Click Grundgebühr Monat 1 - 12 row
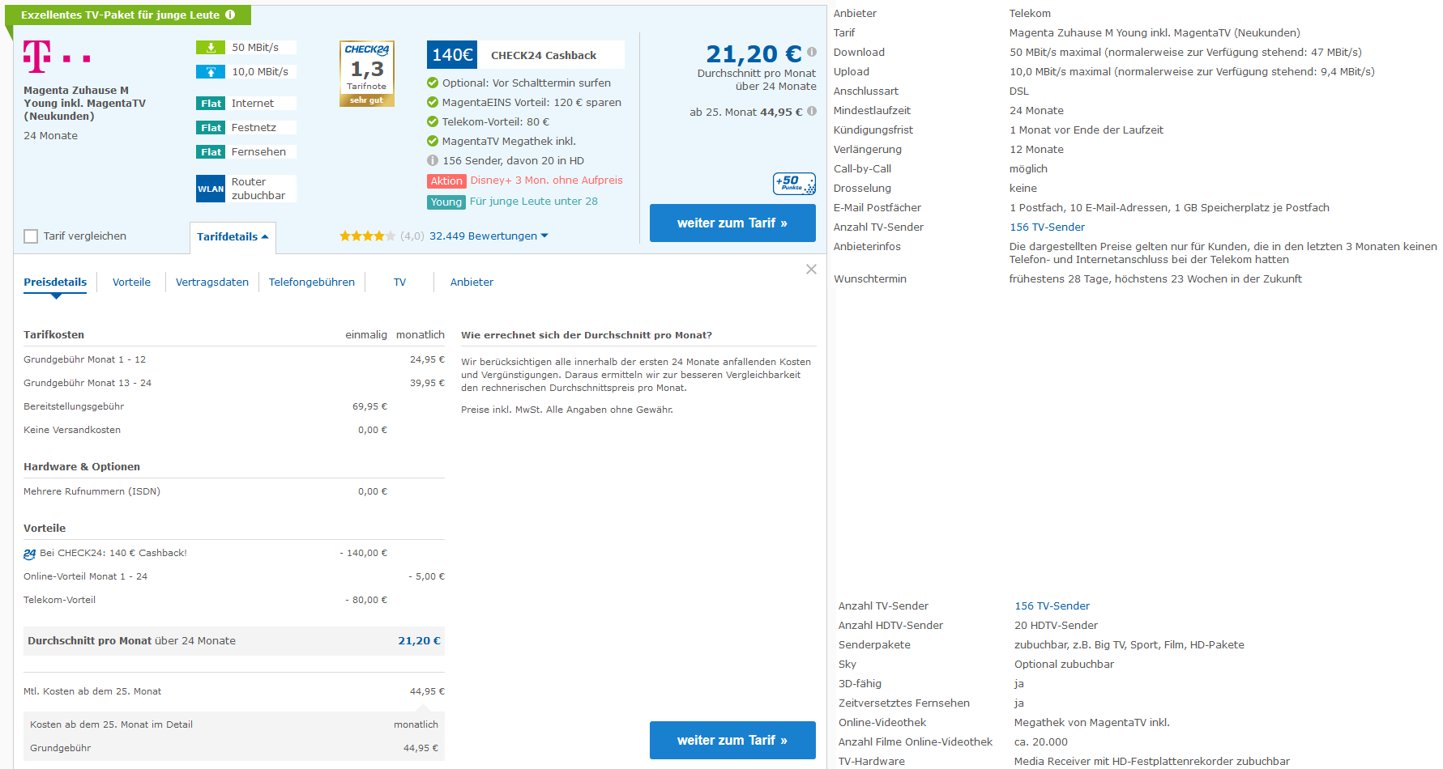This screenshot has width=1443, height=769. 234,359
